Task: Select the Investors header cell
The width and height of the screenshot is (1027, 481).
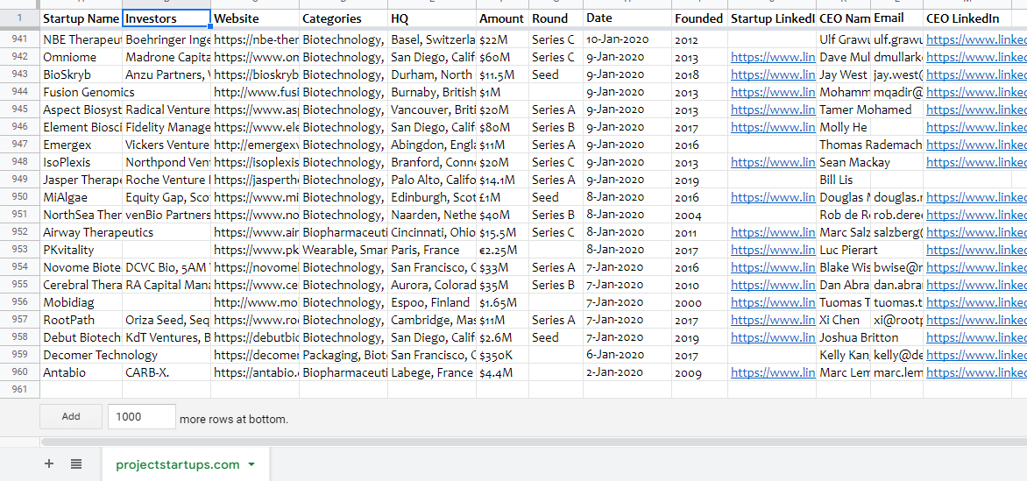Action: (x=166, y=18)
